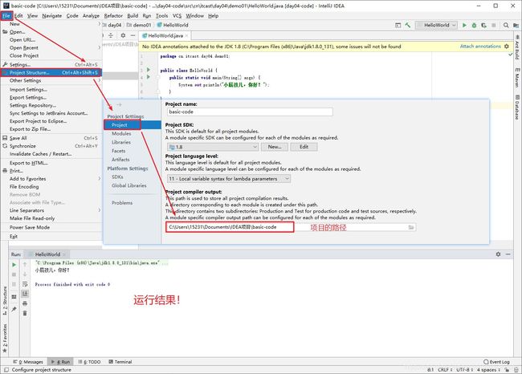
Task: Expand the Open Recent submenu
Action: (51, 47)
